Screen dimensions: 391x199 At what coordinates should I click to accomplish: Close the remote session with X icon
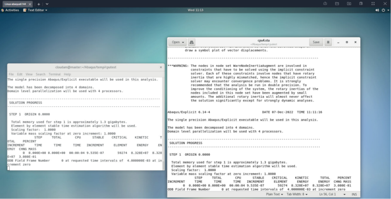[x=385, y=4]
